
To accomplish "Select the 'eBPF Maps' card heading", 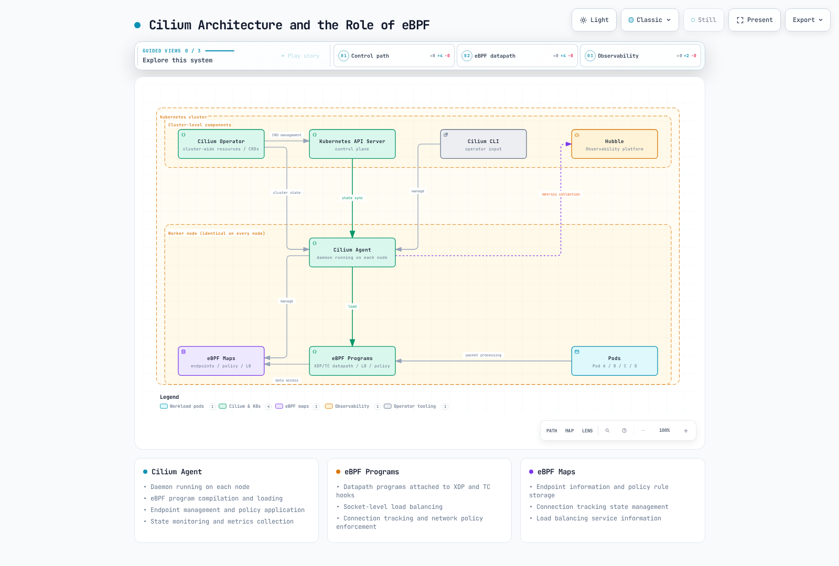I will pyautogui.click(x=556, y=472).
